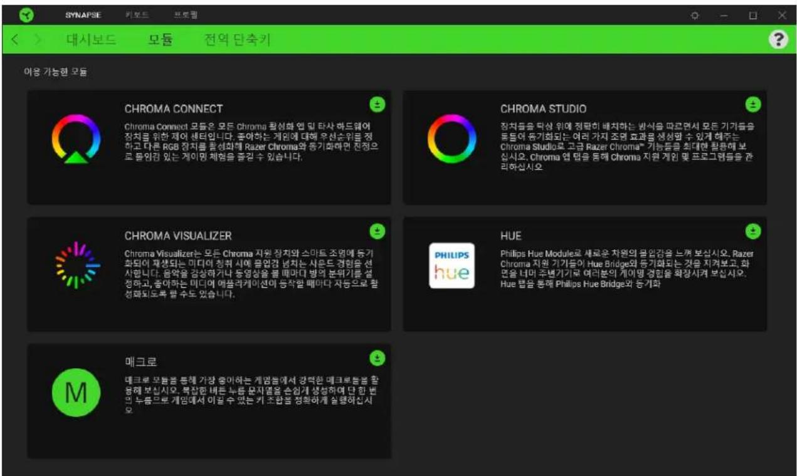This screenshot has height=476, width=797.
Task: Open the SYNAPSE top menu
Action: (83, 15)
